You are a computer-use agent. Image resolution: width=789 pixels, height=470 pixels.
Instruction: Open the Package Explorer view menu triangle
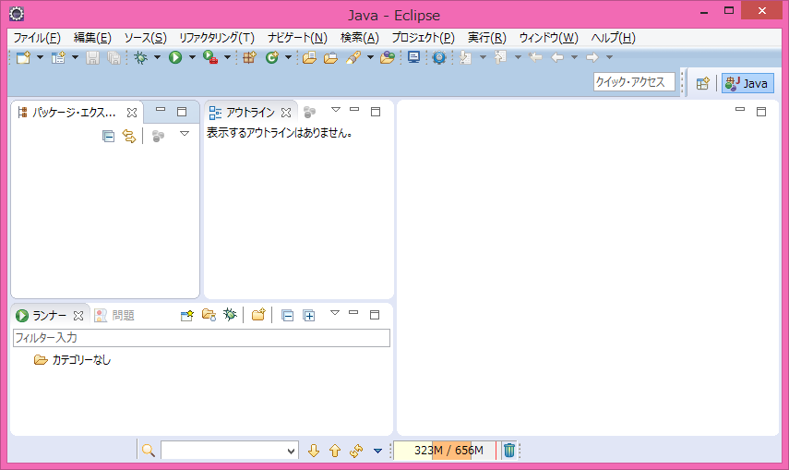point(185,134)
